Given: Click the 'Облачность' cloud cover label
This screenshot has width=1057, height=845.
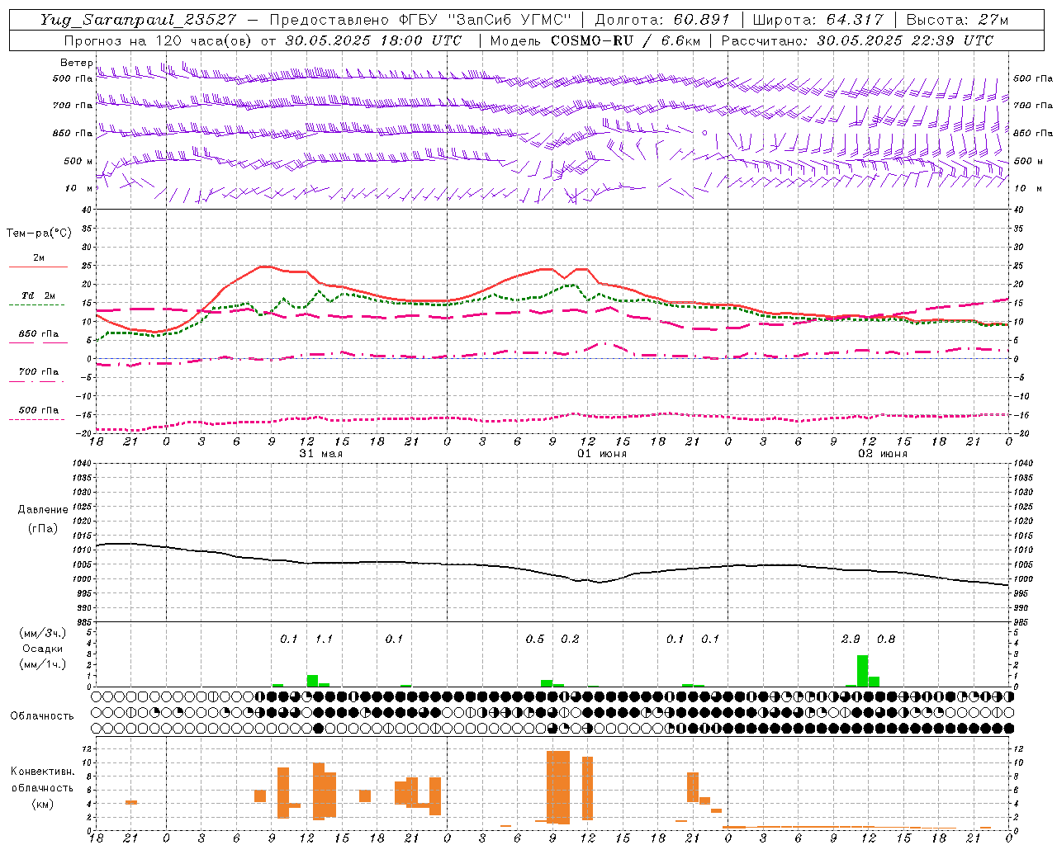Looking at the screenshot, I should tap(42, 715).
